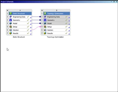Click the Topology Optimization caption below system B
Viewport: 118px width, 92px height.
click(55, 37)
